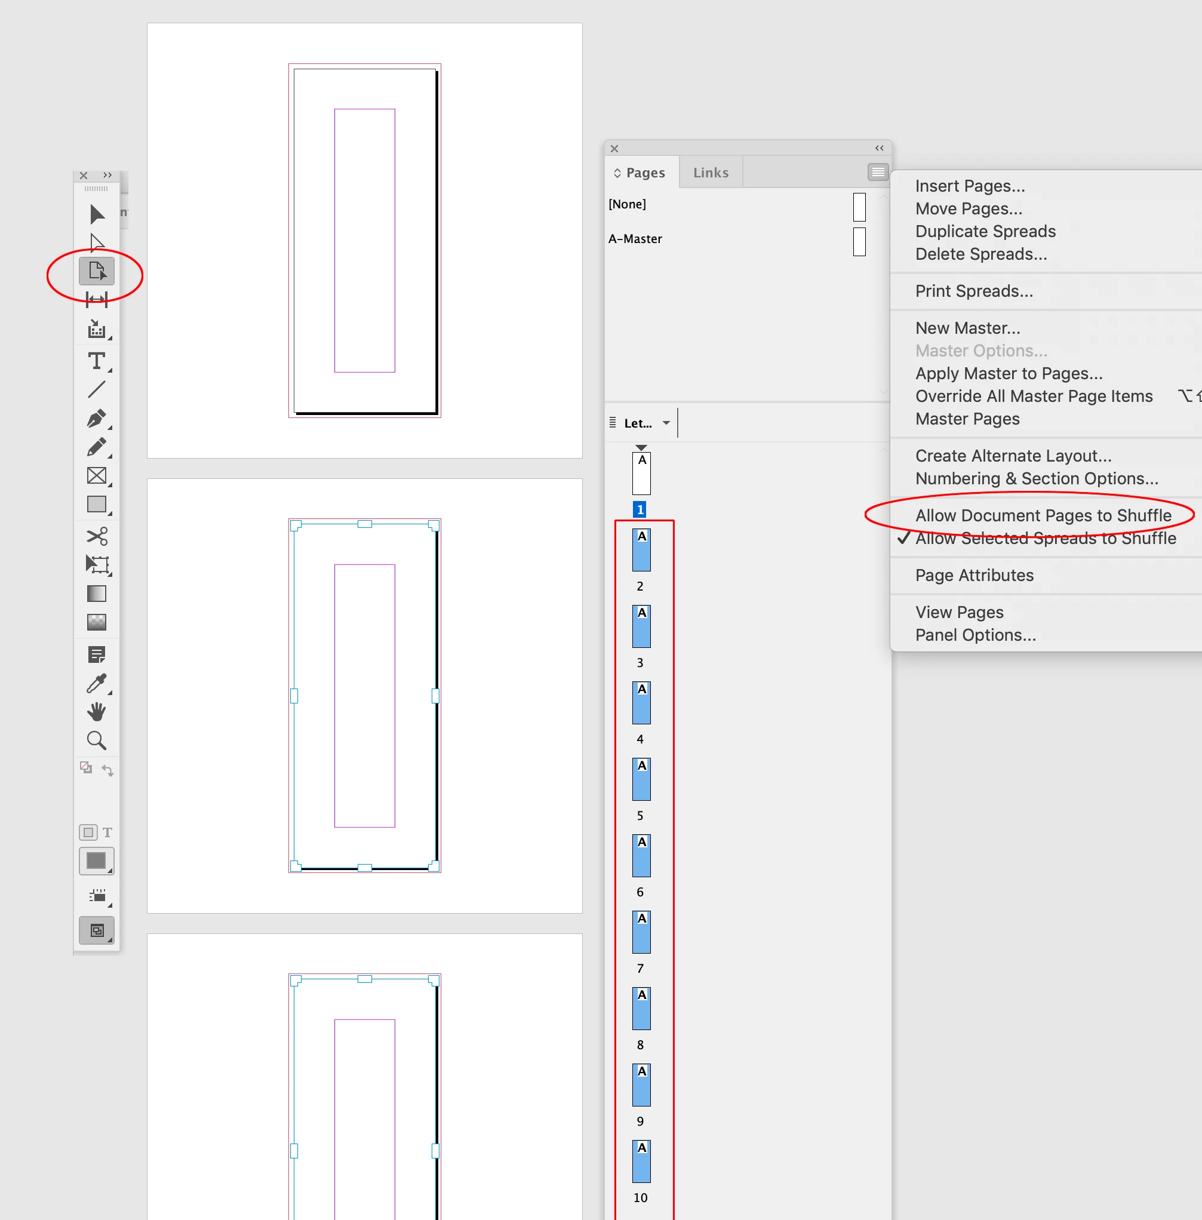Click Numbering & Section Options menu item
Image resolution: width=1202 pixels, height=1220 pixels.
(1037, 479)
